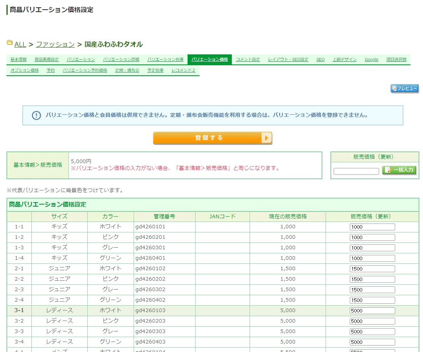Screen dimensions: 423x352
Task: Click the price input for row 1-1
Action: pos(372,227)
